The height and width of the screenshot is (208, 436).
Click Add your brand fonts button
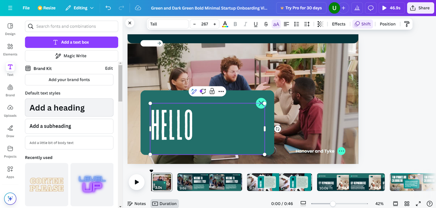69,80
